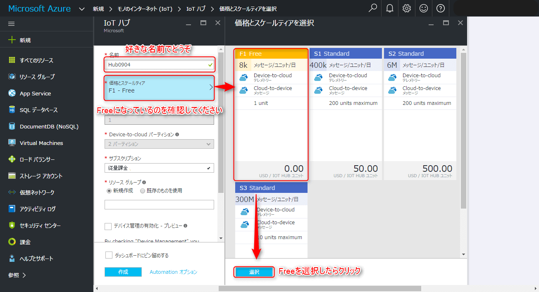
Task: Open the help question mark icon
Action: [441, 8]
